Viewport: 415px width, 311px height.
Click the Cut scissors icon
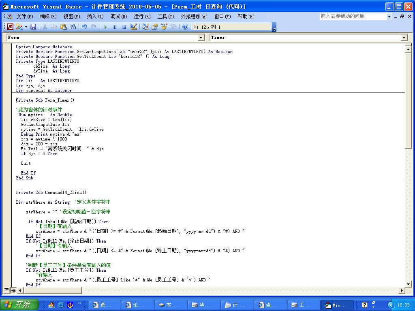[45, 27]
